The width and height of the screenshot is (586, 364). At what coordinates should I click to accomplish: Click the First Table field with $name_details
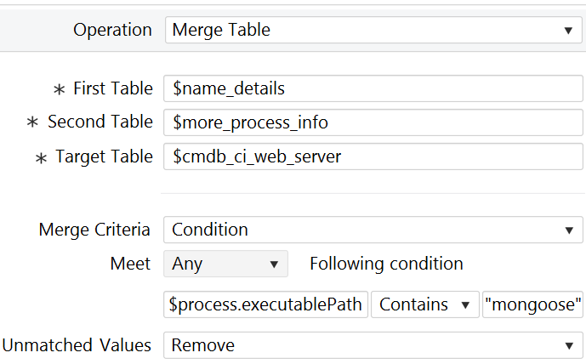click(372, 88)
